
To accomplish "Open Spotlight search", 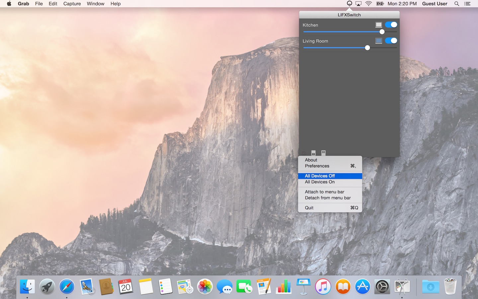I will (457, 4).
